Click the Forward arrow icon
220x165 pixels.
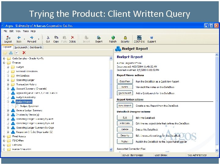pyautogui.click(x=32, y=38)
